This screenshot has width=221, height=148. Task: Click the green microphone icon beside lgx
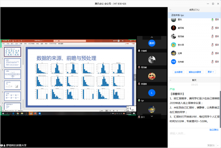point(139,100)
